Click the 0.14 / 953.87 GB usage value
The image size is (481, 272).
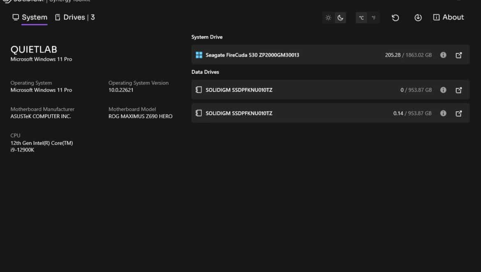(412, 113)
